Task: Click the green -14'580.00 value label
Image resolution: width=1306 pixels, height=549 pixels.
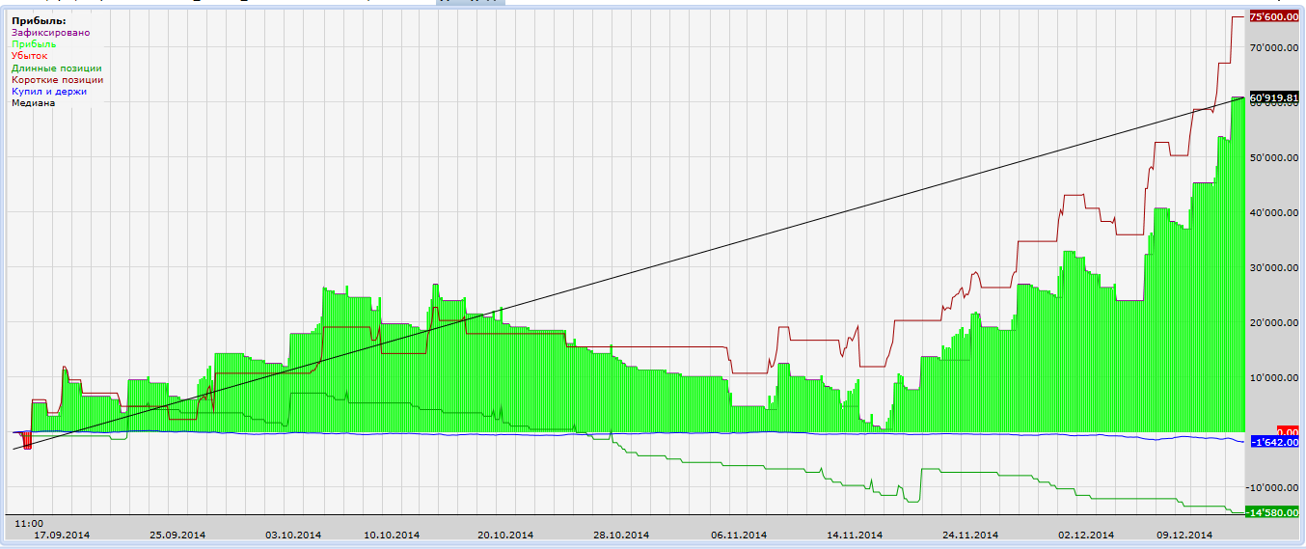Action: coord(1272,512)
